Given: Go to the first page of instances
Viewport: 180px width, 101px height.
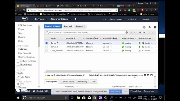Looking at the screenshot, I should tap(131, 33).
